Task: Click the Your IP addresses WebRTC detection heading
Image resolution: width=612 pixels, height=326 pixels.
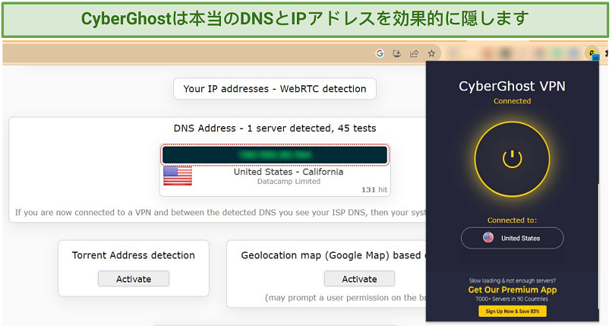Action: pos(275,89)
